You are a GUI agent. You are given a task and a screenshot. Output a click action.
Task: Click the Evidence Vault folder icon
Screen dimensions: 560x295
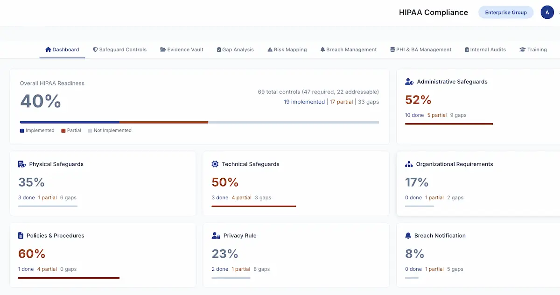163,49
